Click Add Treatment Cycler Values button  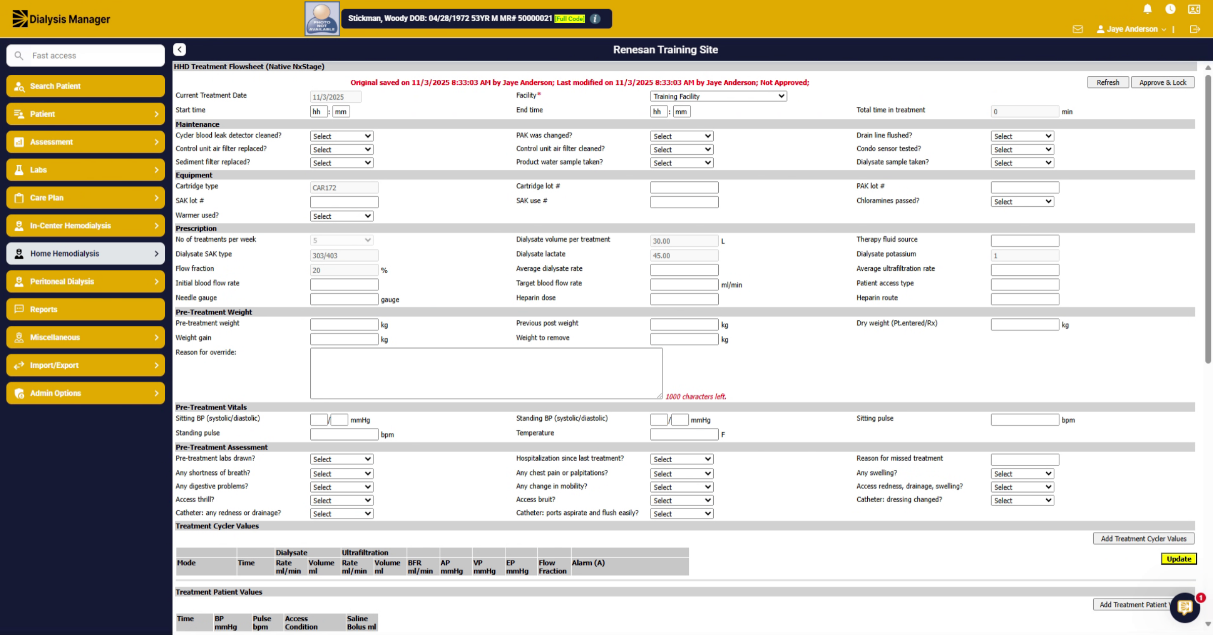(x=1143, y=539)
